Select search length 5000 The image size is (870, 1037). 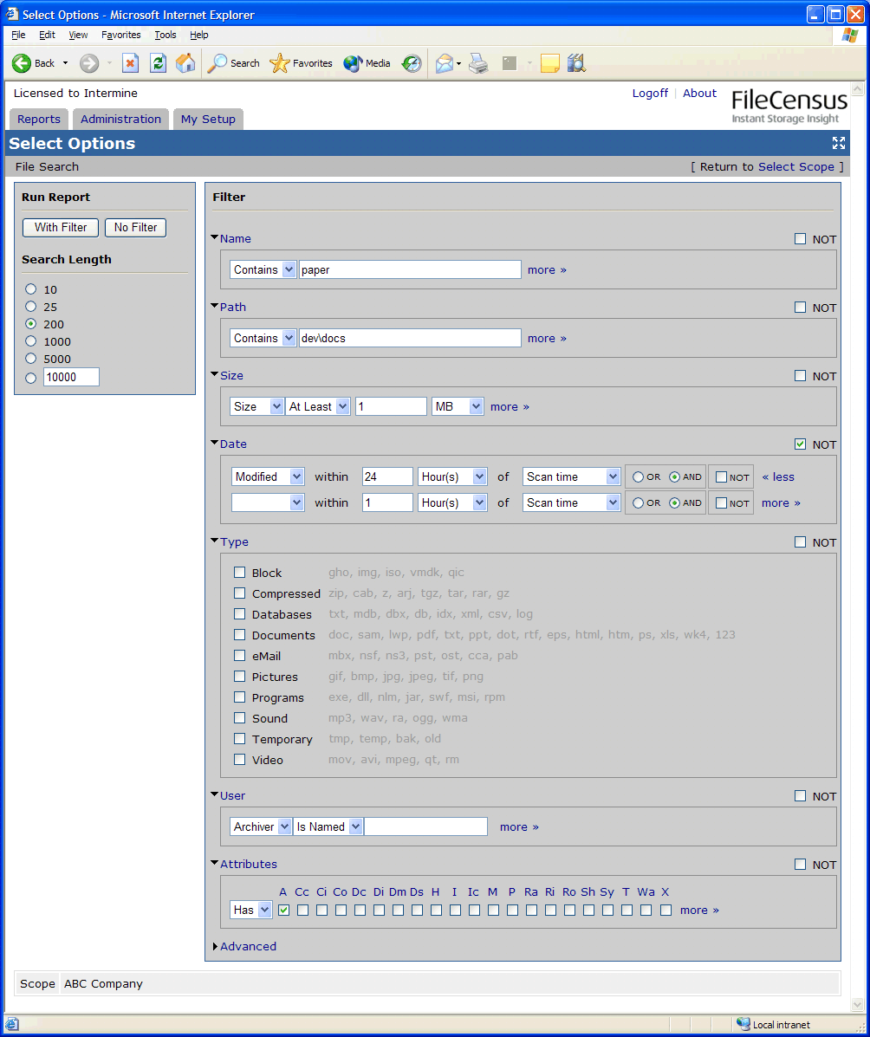(x=30, y=359)
